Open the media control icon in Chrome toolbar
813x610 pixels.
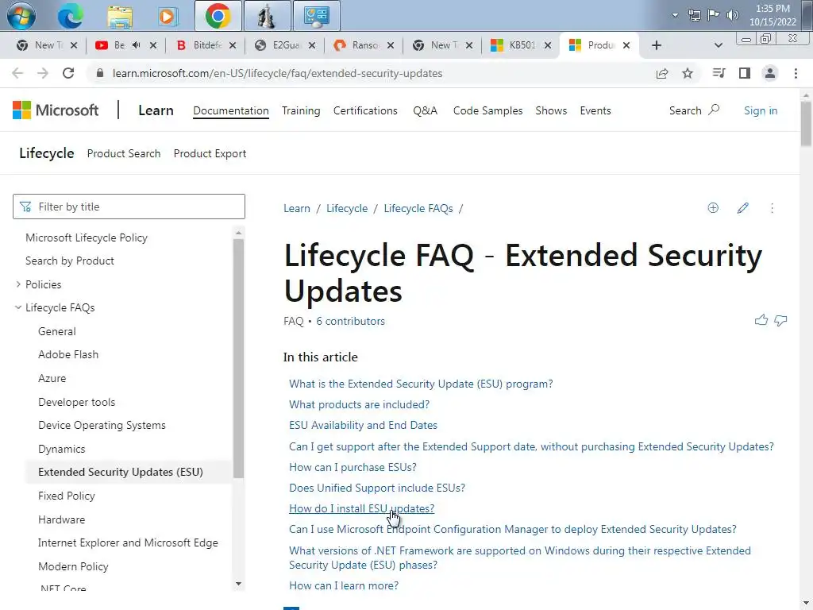pos(719,73)
